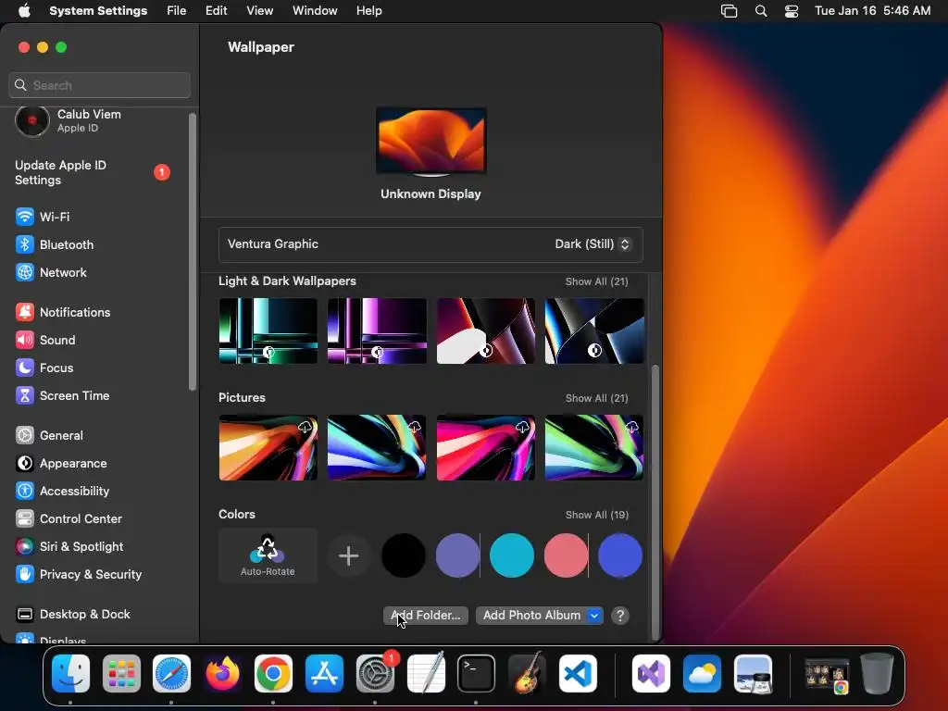This screenshot has width=948, height=711.
Task: Expand Add Photo Album dropdown arrow
Action: (x=594, y=616)
